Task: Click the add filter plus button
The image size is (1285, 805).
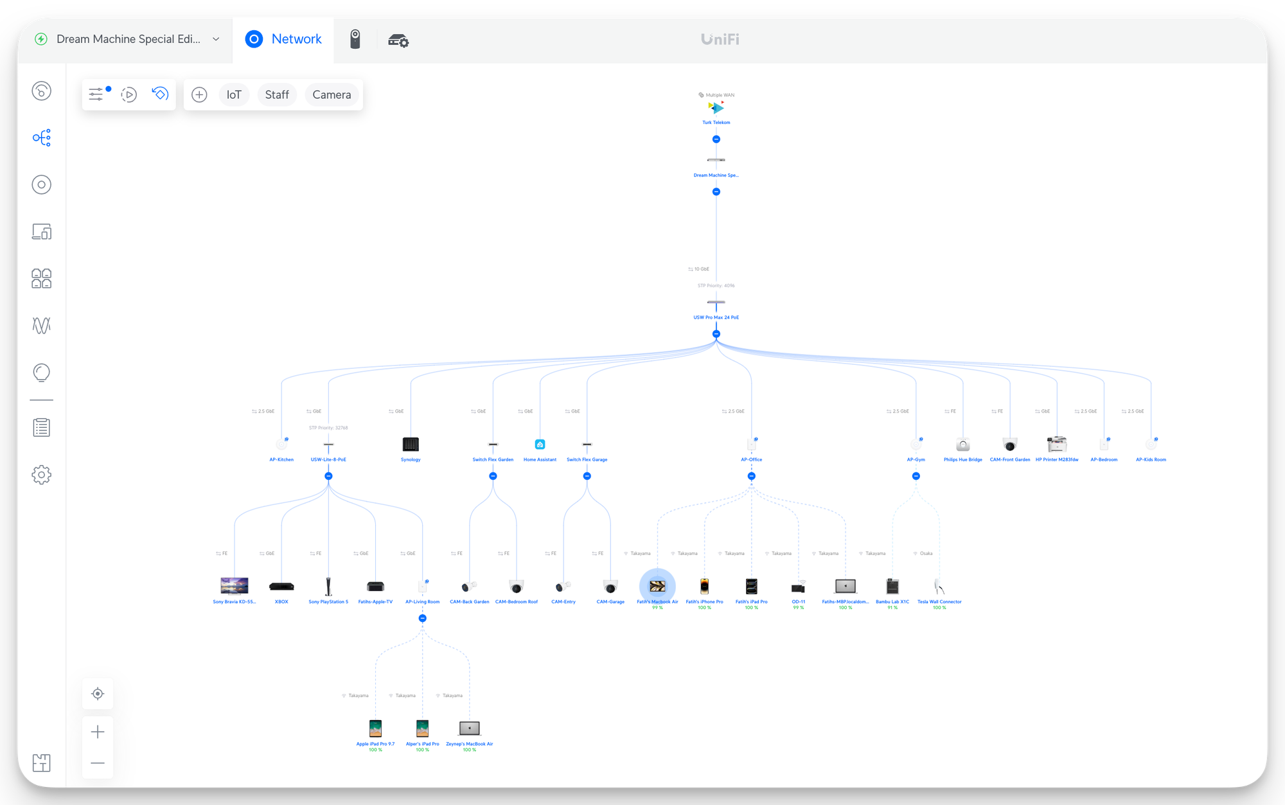Action: [200, 94]
